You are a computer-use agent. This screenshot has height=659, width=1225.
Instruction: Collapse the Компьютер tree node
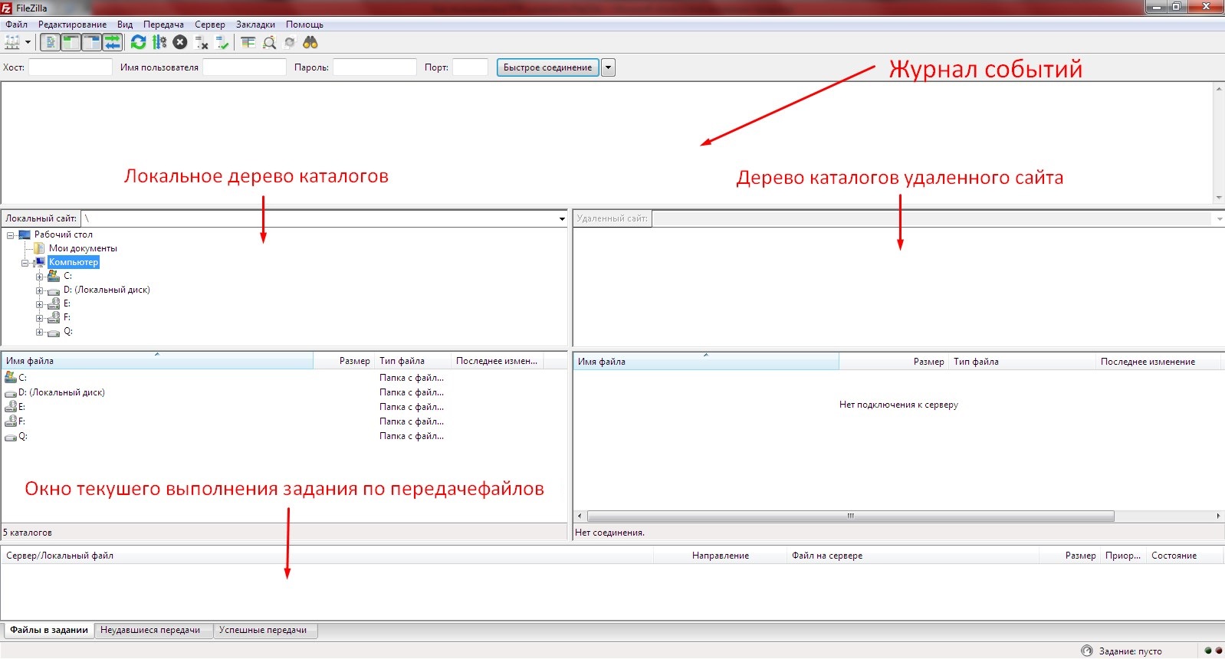25,263
